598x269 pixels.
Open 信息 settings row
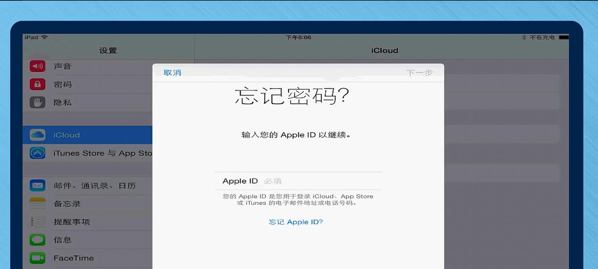[x=87, y=240]
